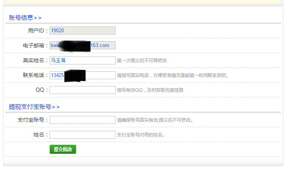Screen dimensions: 284x177
Task: Click the 支付宝账号： label
Action: click(33, 120)
